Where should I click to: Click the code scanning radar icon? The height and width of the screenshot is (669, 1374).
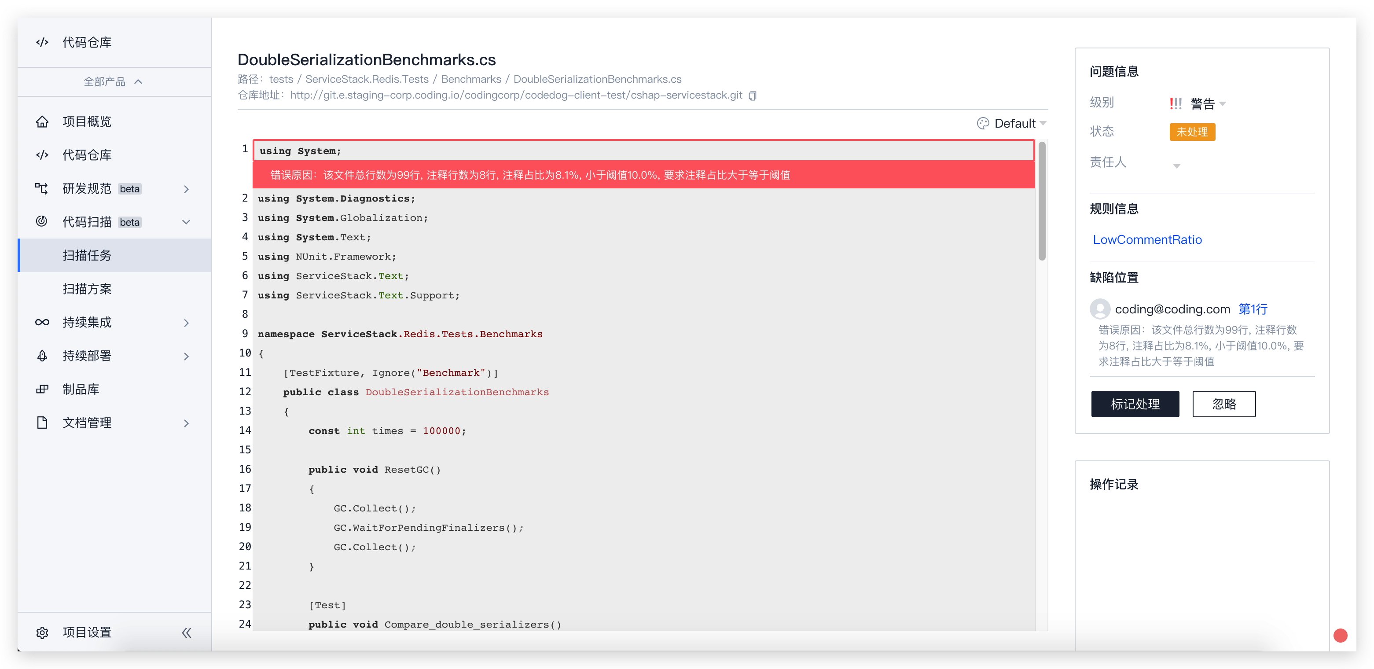tap(42, 221)
